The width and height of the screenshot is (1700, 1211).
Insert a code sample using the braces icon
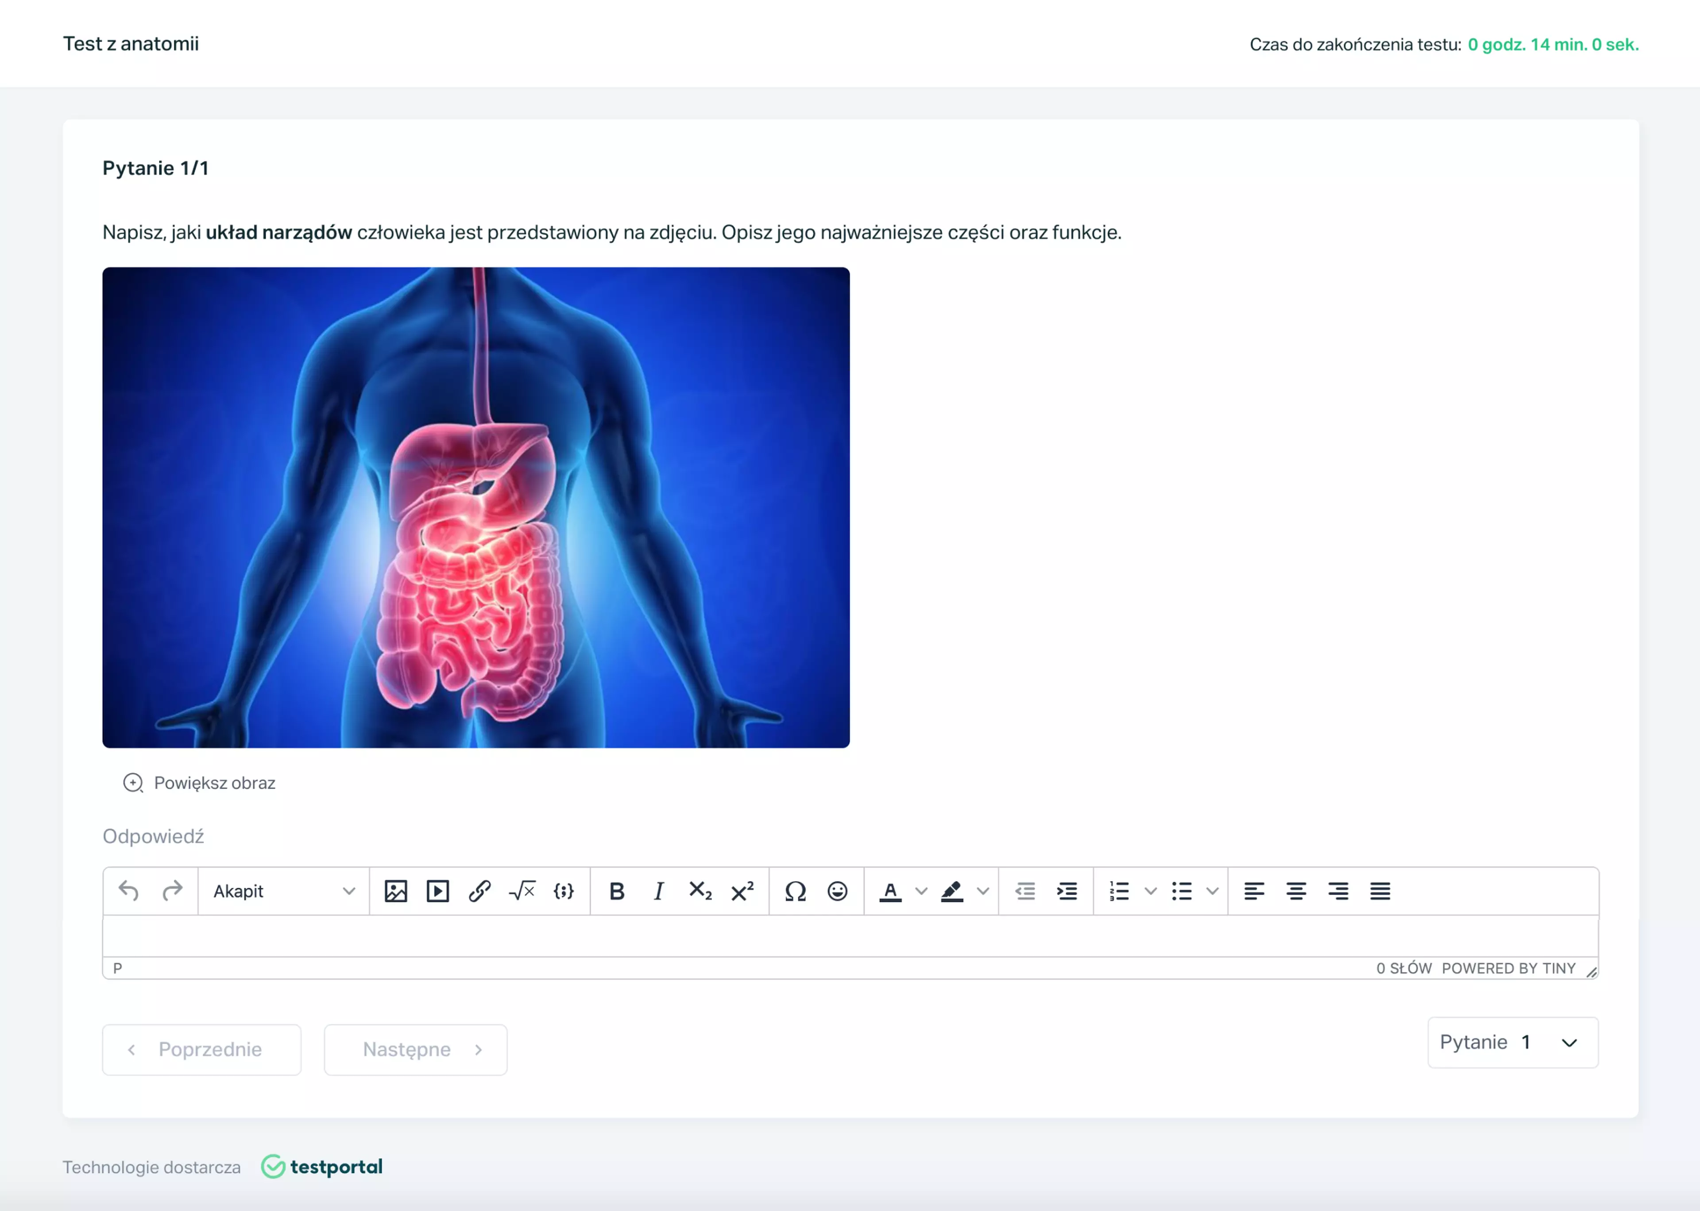click(x=564, y=891)
